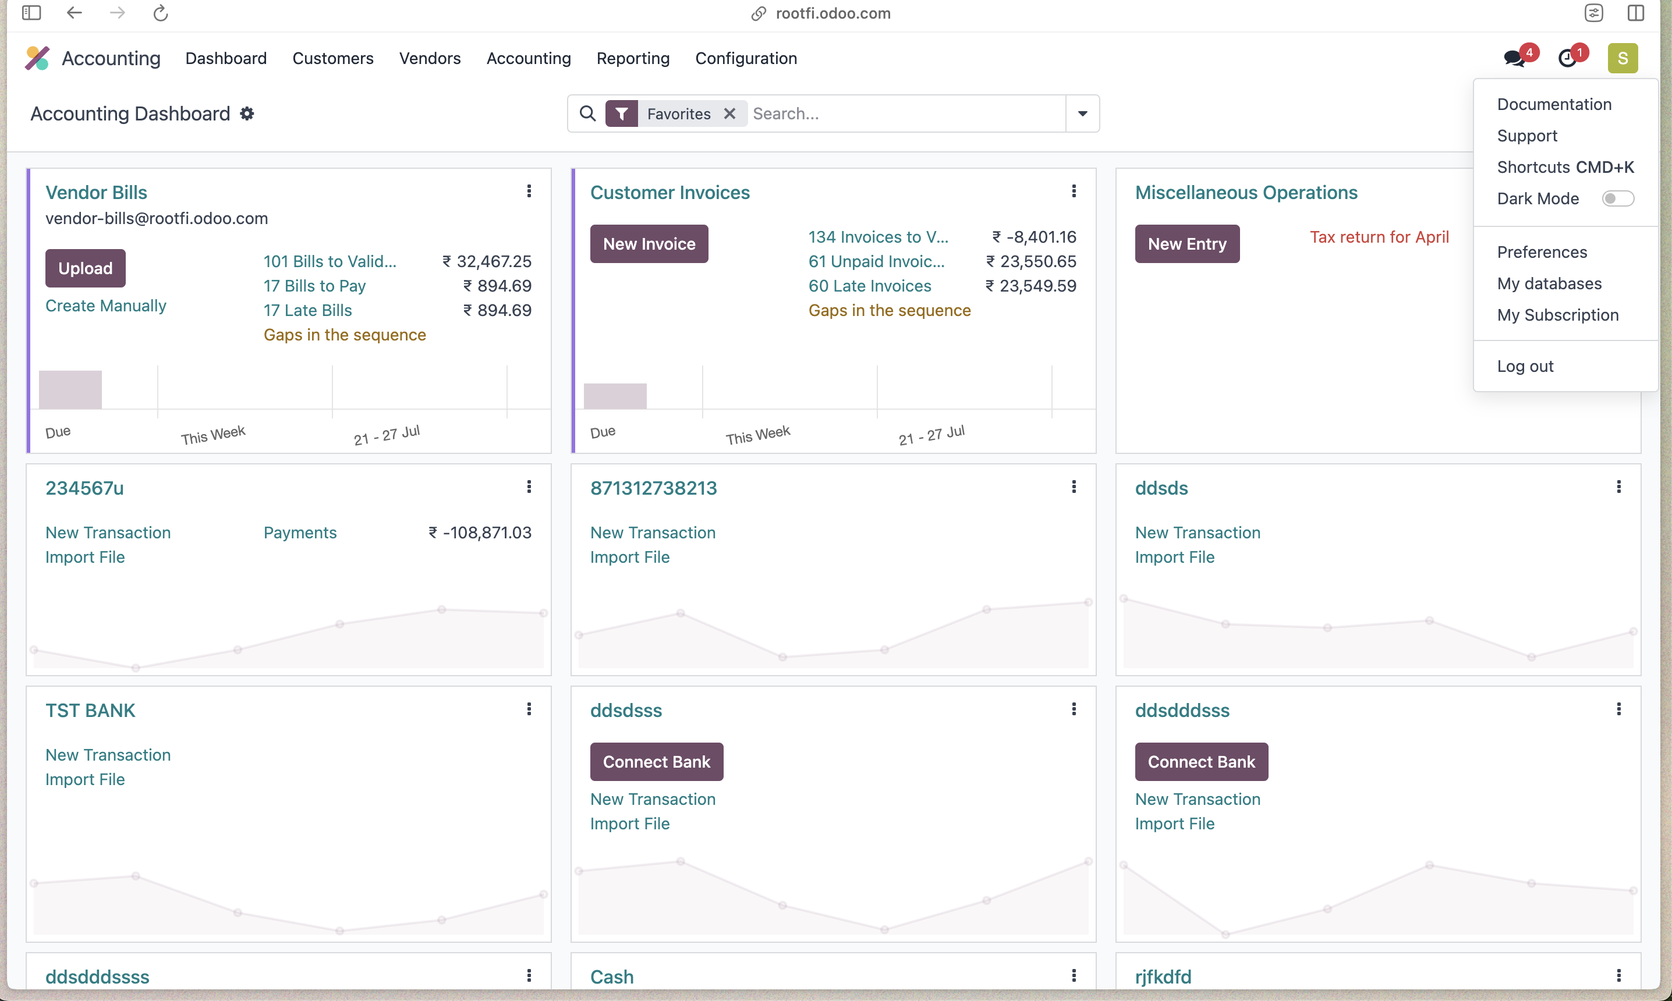Open Accounting Dashboard gear settings
This screenshot has height=1001, width=1672.
tap(247, 113)
